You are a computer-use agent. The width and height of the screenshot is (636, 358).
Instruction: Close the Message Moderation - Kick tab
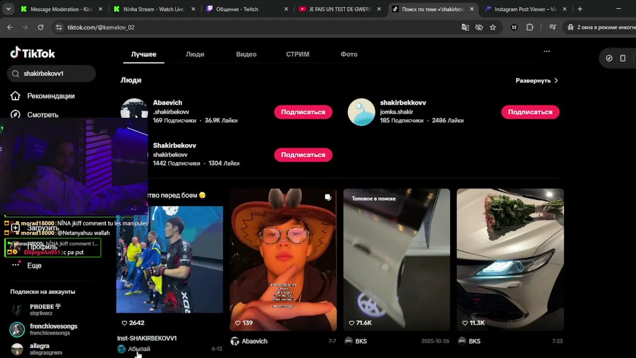coord(100,9)
